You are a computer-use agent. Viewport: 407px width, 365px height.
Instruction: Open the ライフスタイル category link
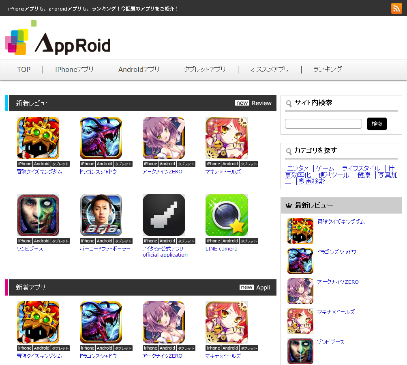tap(361, 168)
